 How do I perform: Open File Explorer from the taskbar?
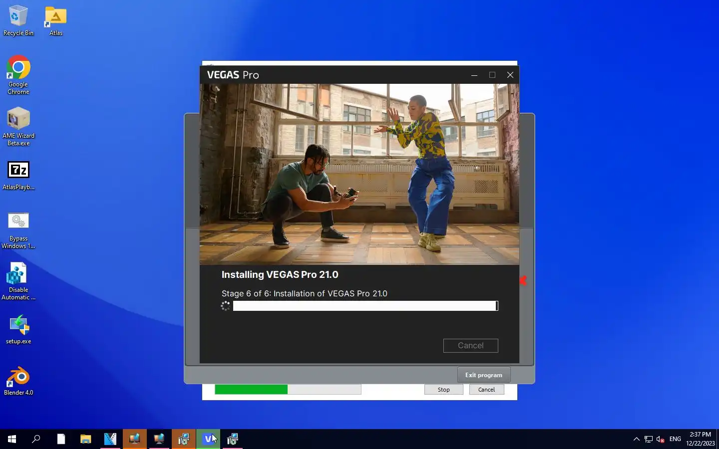tap(85, 439)
